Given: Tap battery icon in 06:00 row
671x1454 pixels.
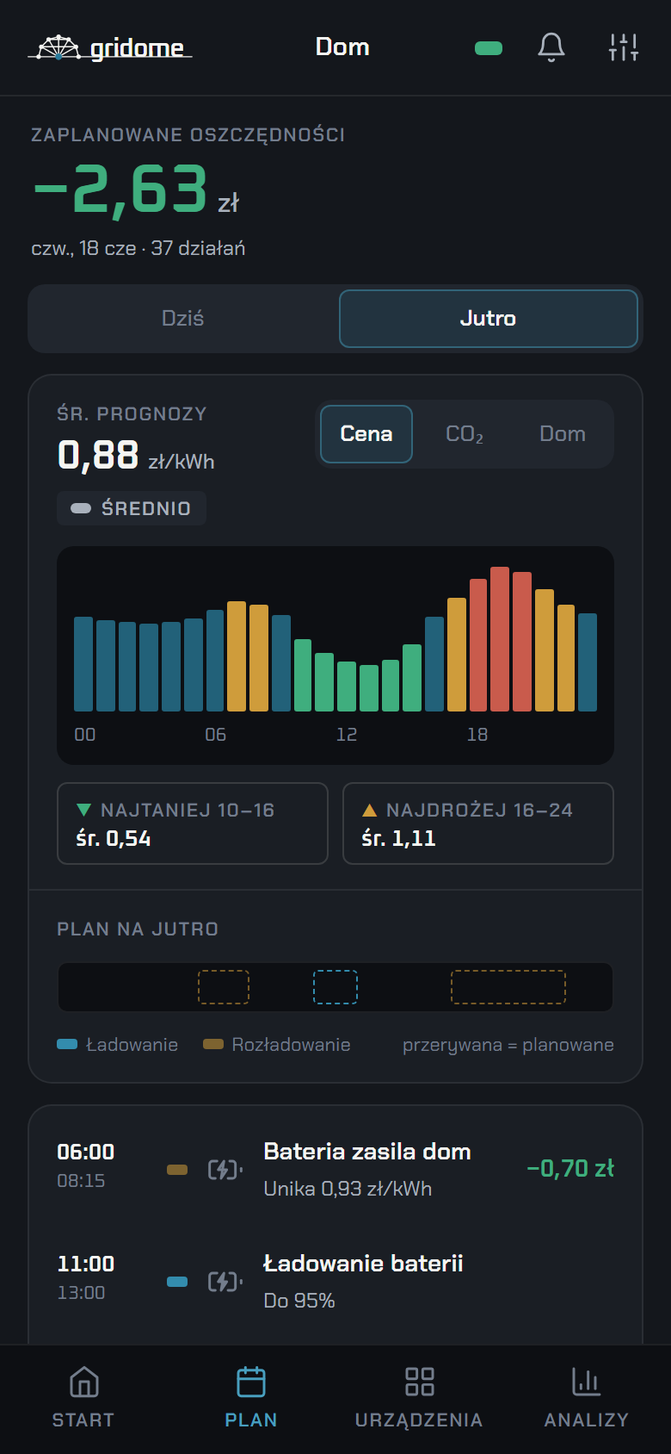Looking at the screenshot, I should coord(225,1170).
